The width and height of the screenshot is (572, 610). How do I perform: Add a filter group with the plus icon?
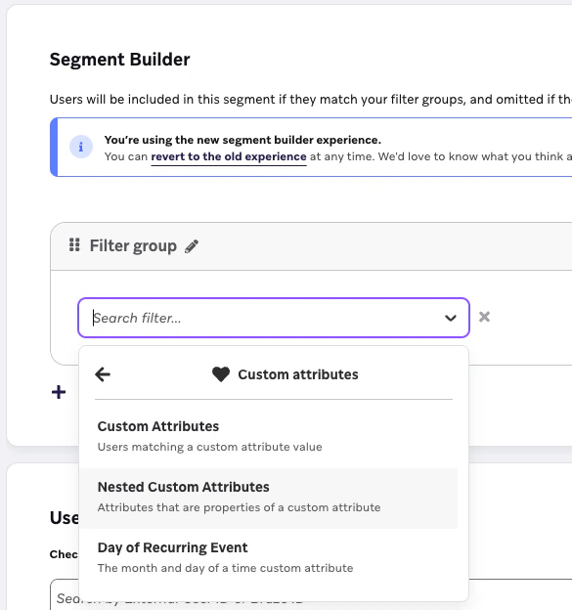point(59,392)
